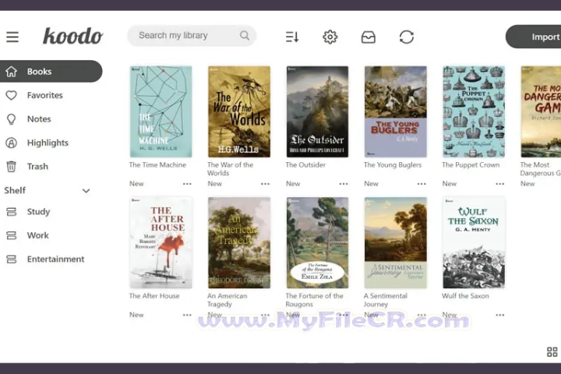Click the Search my library field
This screenshot has height=374, width=561.
192,35
